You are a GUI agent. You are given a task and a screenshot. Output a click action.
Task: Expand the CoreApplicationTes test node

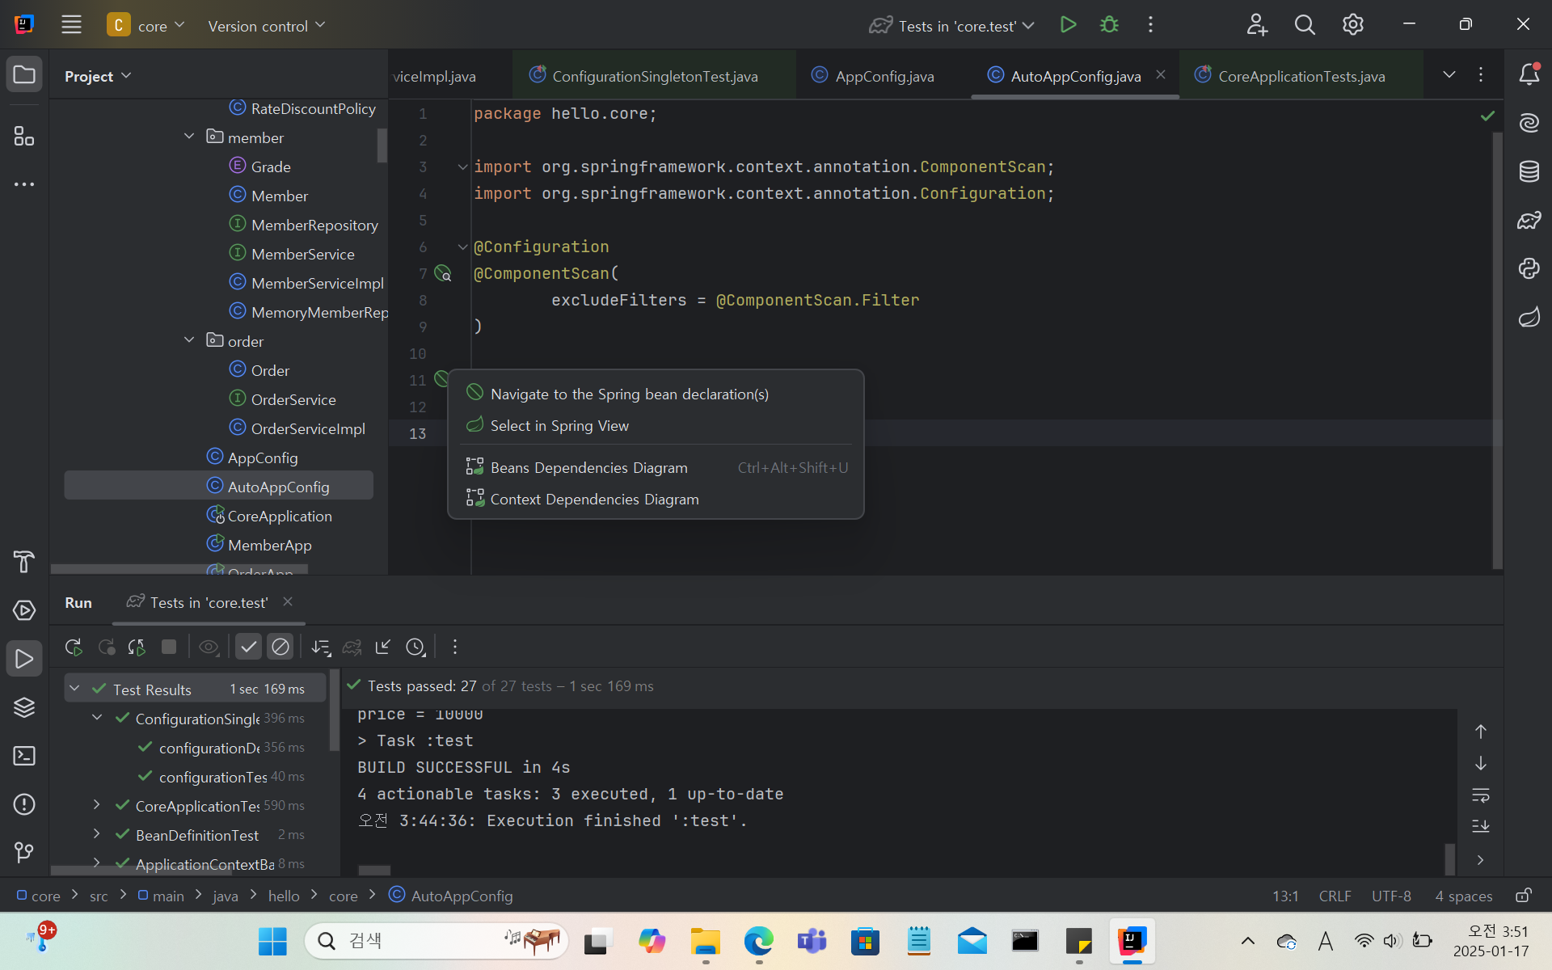97,805
